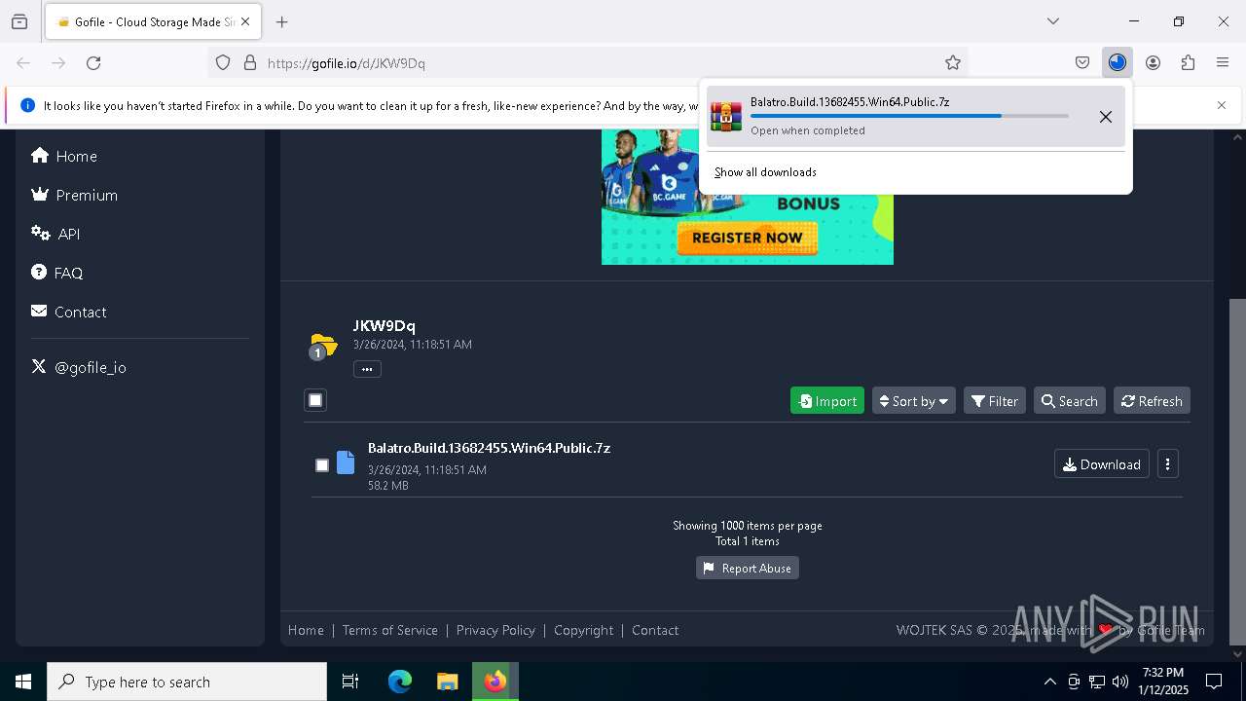Open the Firefox View icon
This screenshot has width=1246, height=701.
coord(19,21)
